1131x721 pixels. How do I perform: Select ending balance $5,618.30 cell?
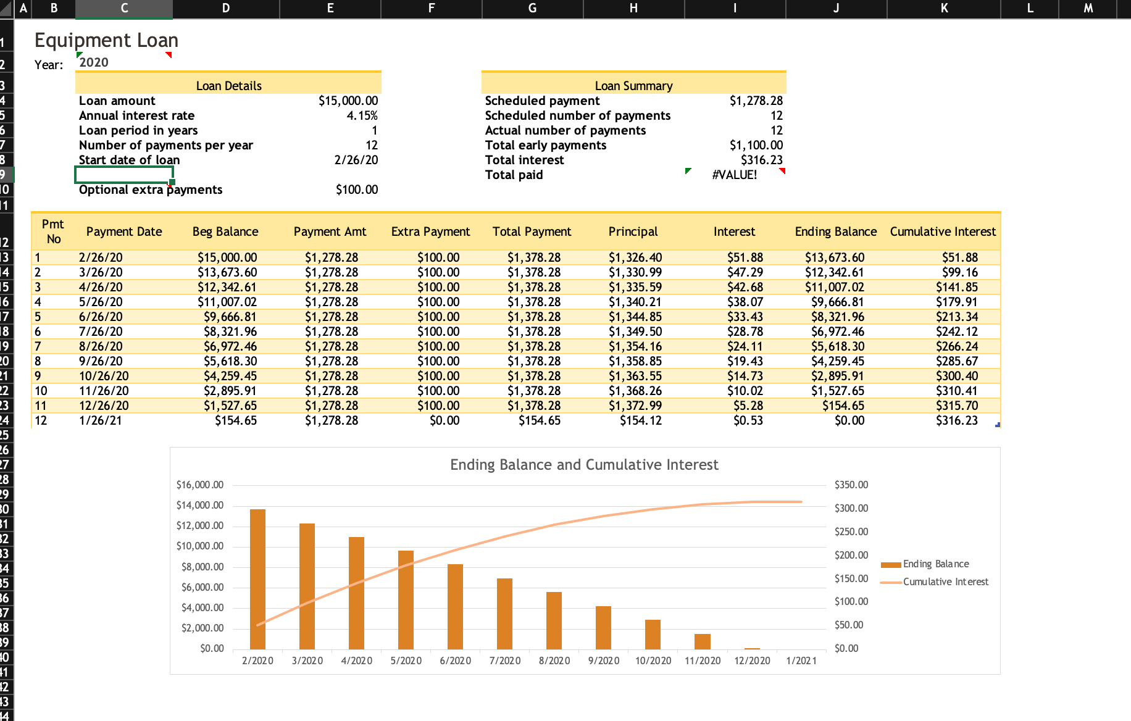tap(837, 346)
